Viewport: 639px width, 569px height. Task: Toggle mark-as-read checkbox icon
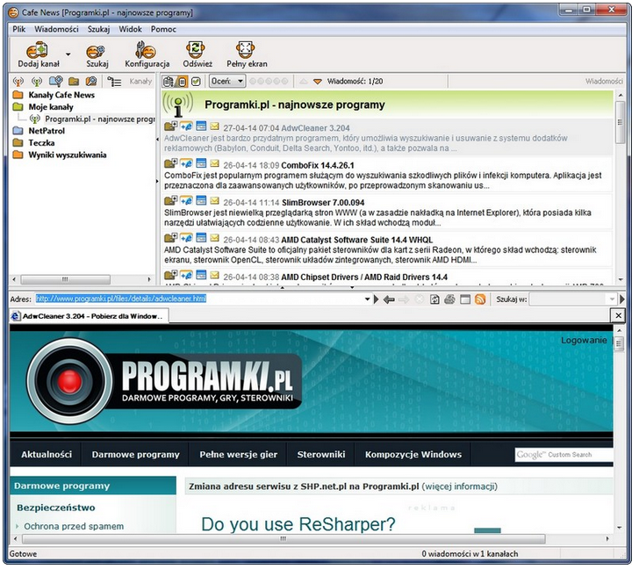196,82
